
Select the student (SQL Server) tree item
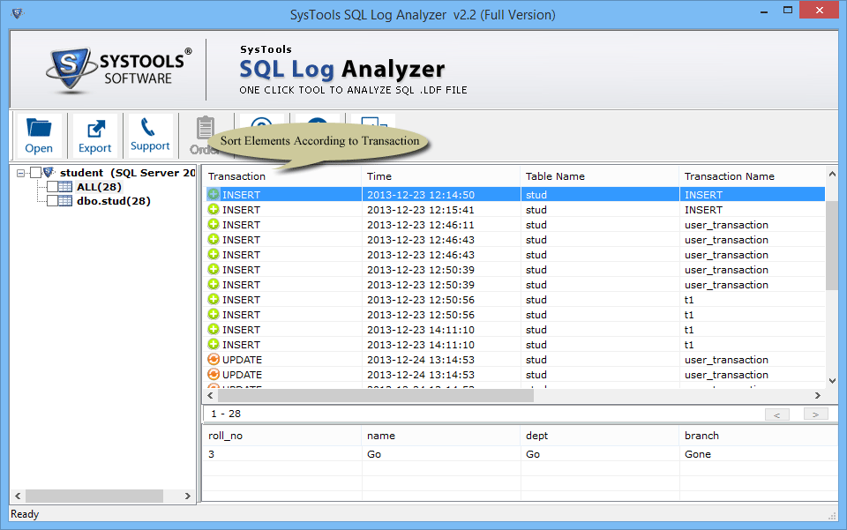(x=127, y=173)
